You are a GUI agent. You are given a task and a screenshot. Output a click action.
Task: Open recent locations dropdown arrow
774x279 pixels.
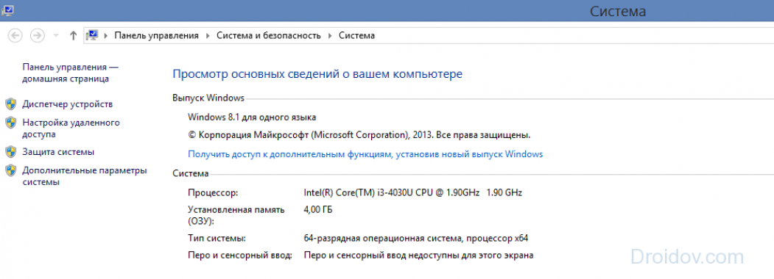coord(56,35)
